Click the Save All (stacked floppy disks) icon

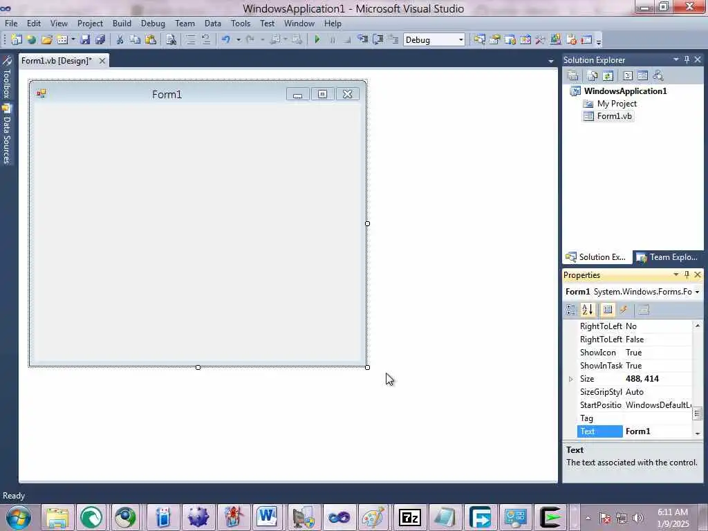tap(100, 39)
